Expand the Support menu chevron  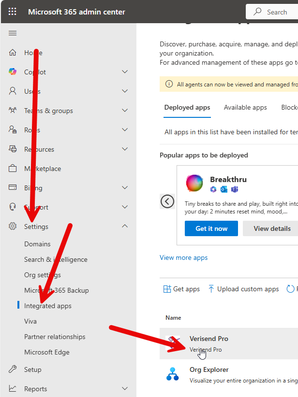(x=125, y=207)
